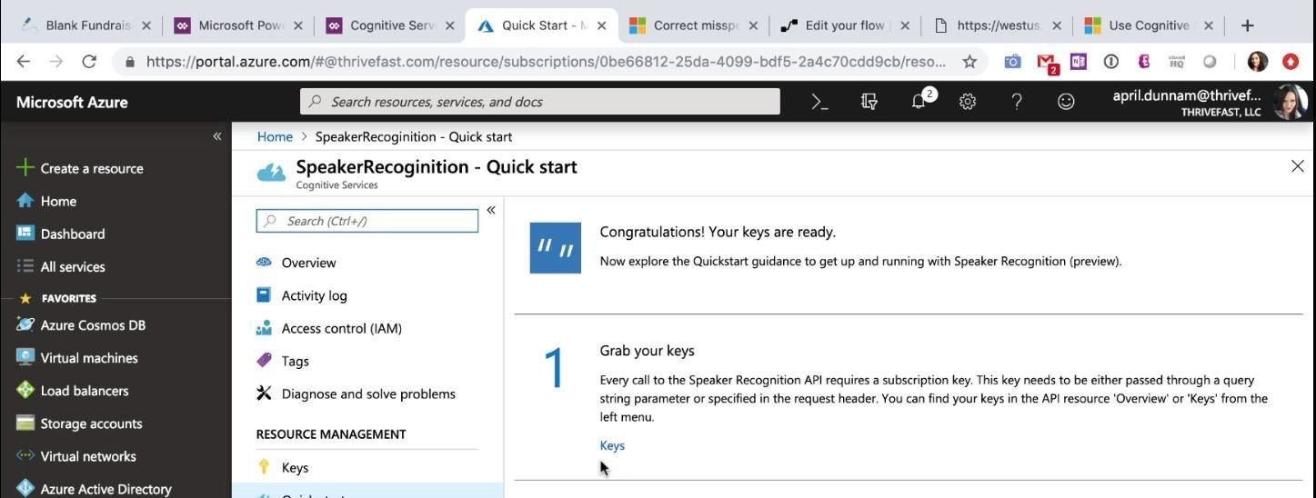This screenshot has height=498, width=1316.
Task: Open the feedback smiley icon
Action: click(x=1066, y=102)
